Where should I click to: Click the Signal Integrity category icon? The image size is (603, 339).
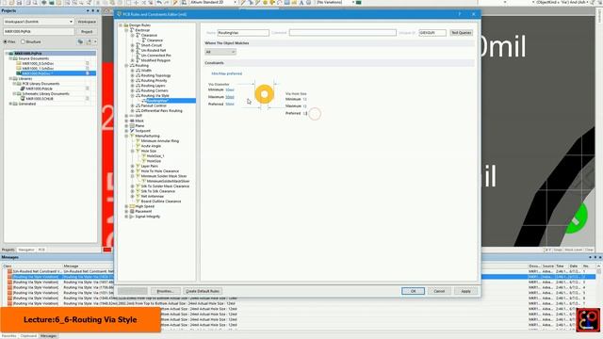(x=132, y=216)
